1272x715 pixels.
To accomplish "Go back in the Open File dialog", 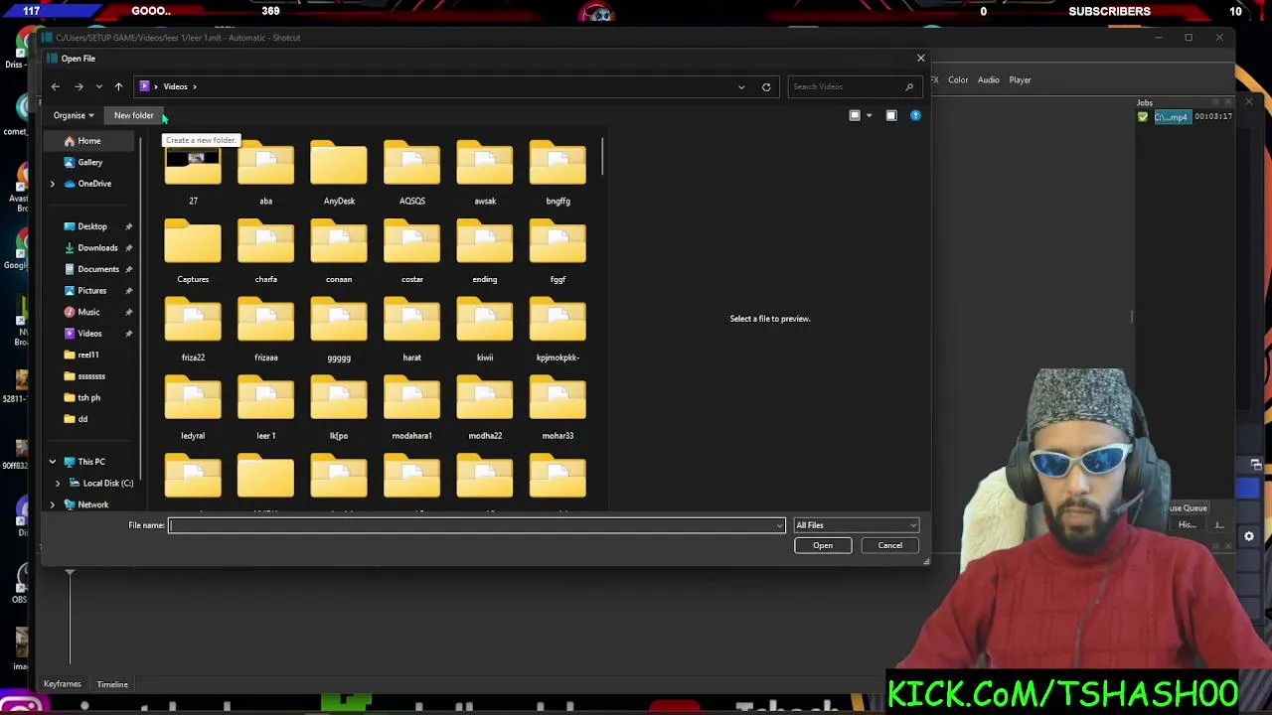I will tap(56, 86).
